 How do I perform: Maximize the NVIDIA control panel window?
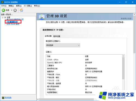click(x=126, y=2)
